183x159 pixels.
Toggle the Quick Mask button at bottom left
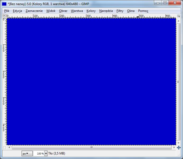(4, 148)
